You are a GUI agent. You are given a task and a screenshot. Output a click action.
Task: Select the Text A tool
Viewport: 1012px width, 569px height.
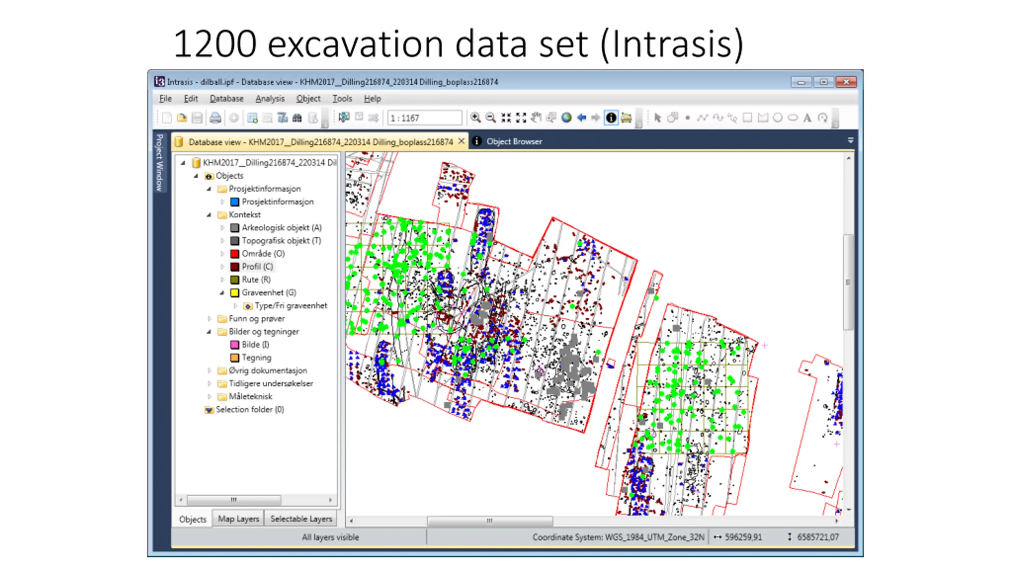click(x=808, y=118)
